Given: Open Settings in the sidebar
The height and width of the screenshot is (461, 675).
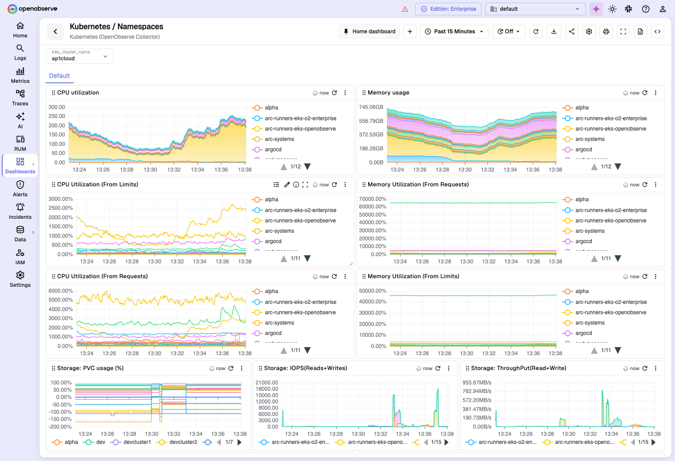Looking at the screenshot, I should point(20,280).
